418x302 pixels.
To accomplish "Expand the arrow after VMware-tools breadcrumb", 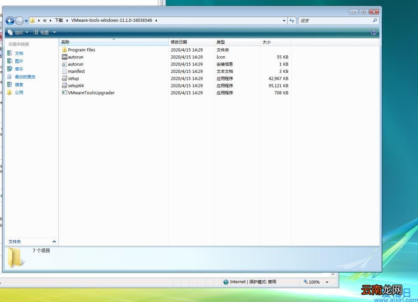I will pos(156,20).
